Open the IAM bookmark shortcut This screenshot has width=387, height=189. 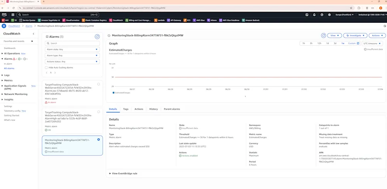pyautogui.click(x=5, y=20)
